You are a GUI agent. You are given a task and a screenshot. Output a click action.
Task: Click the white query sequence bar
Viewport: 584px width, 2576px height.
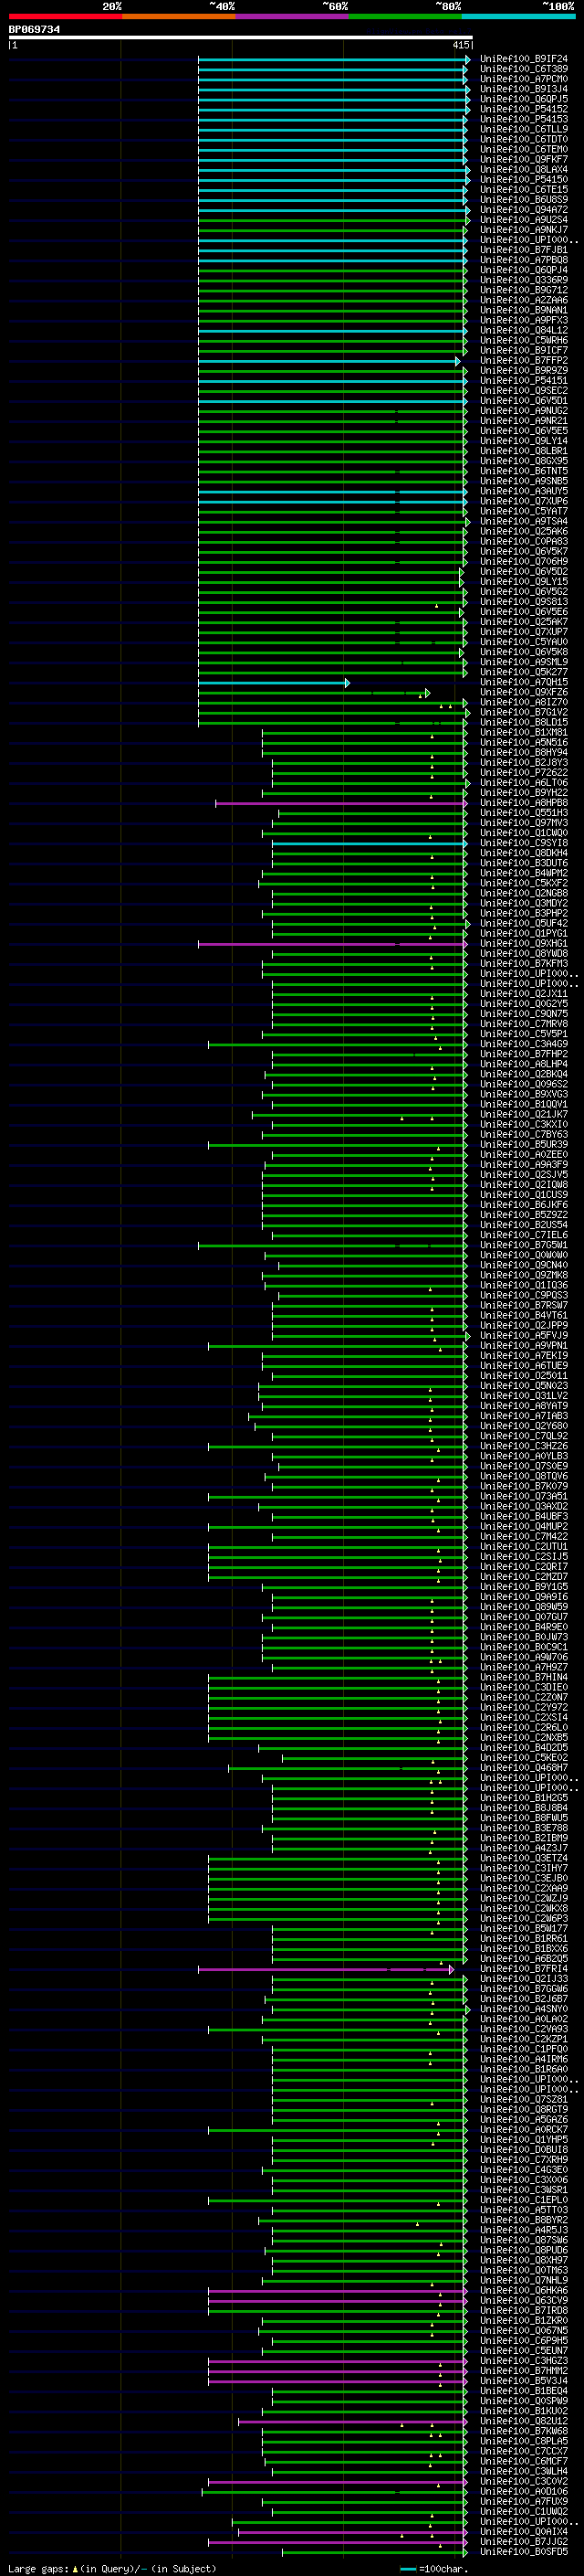click(240, 38)
